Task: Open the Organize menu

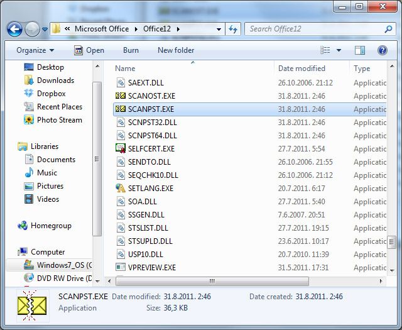Action: [x=35, y=50]
